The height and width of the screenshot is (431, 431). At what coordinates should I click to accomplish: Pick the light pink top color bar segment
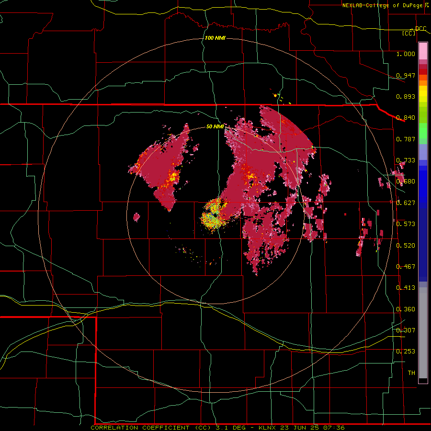tap(423, 51)
